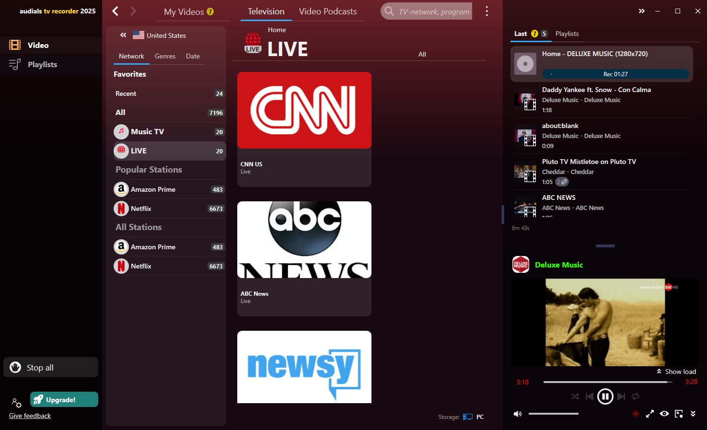Viewport: 707px width, 430px height.
Task: Open Netflix under Popular Stations
Action: 169,209
